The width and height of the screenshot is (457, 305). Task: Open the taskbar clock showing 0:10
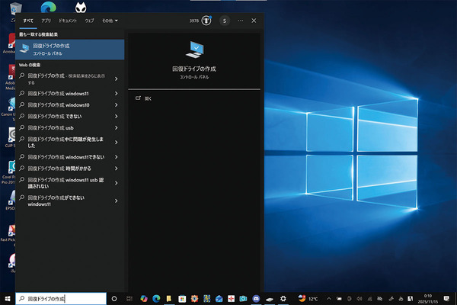point(428,299)
